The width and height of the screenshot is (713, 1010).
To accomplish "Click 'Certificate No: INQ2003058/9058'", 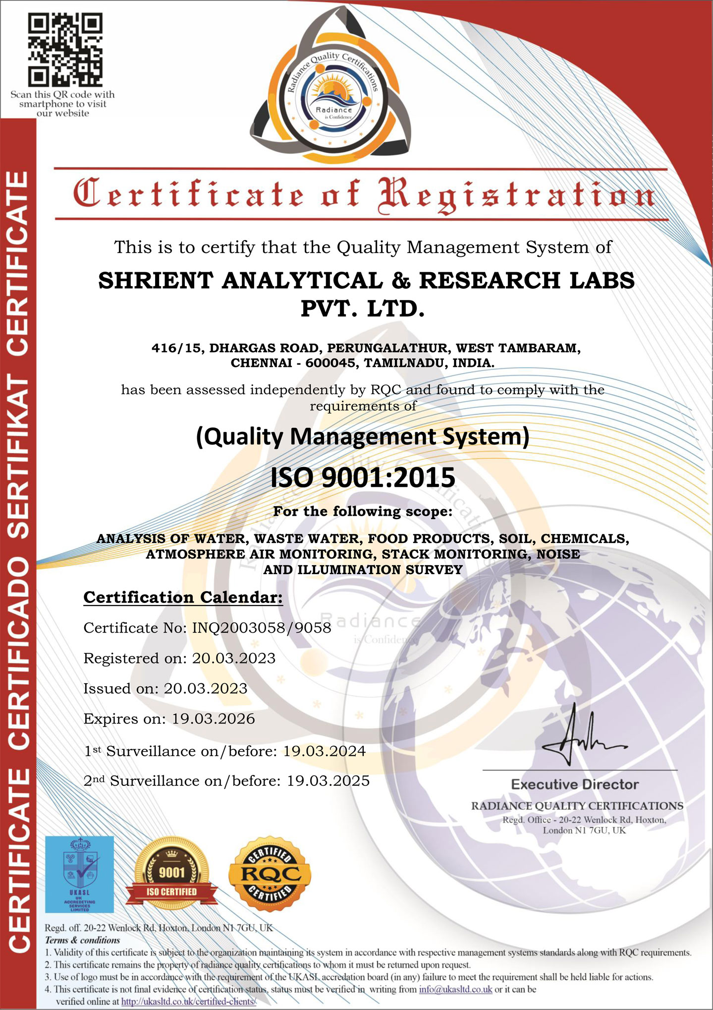I will [x=207, y=628].
